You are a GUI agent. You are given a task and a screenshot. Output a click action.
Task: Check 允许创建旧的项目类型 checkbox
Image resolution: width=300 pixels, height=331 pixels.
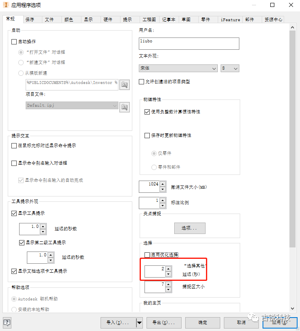[x=142, y=82]
